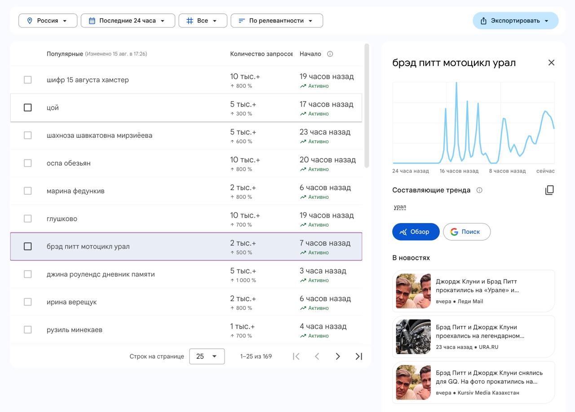Go to next page of trends
Image resolution: width=575 pixels, height=412 pixels.
click(338, 356)
